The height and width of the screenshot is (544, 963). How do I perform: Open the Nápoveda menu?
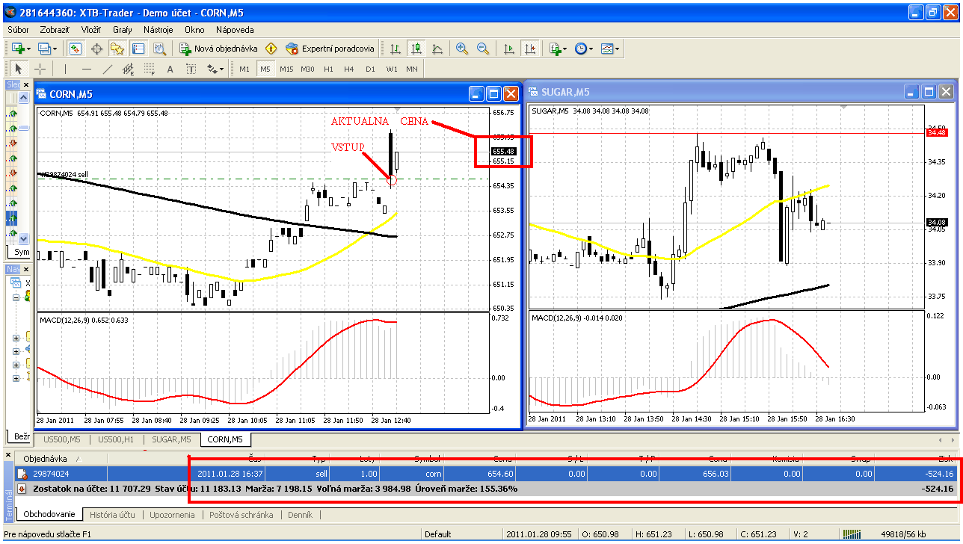pos(235,30)
